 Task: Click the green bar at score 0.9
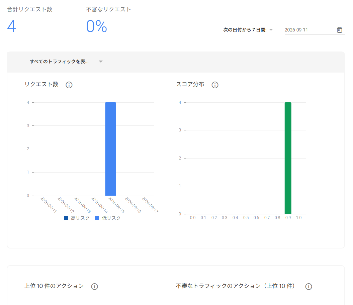tap(288, 158)
